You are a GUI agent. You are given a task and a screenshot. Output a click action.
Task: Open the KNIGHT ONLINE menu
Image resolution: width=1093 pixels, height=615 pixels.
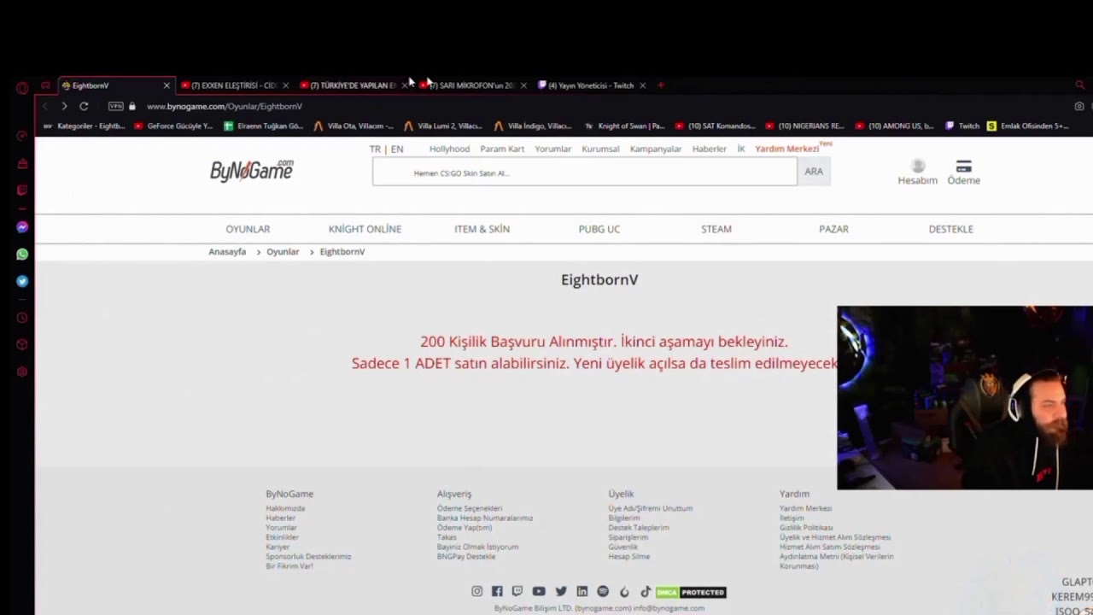(x=365, y=229)
